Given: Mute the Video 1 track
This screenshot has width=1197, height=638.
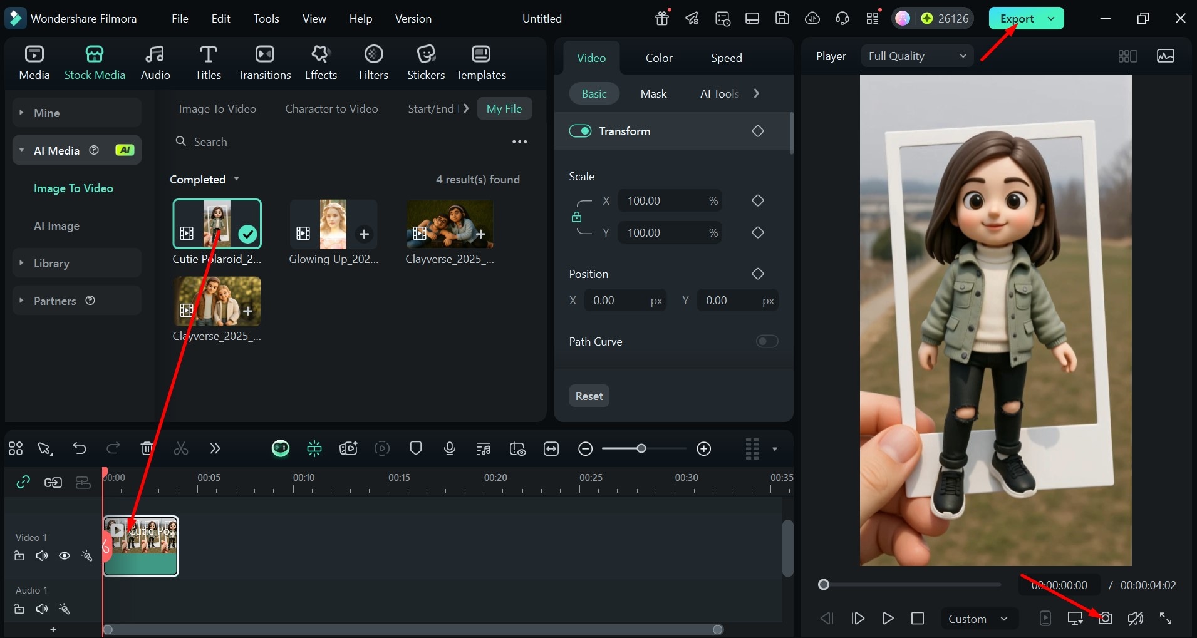Looking at the screenshot, I should [x=42, y=556].
